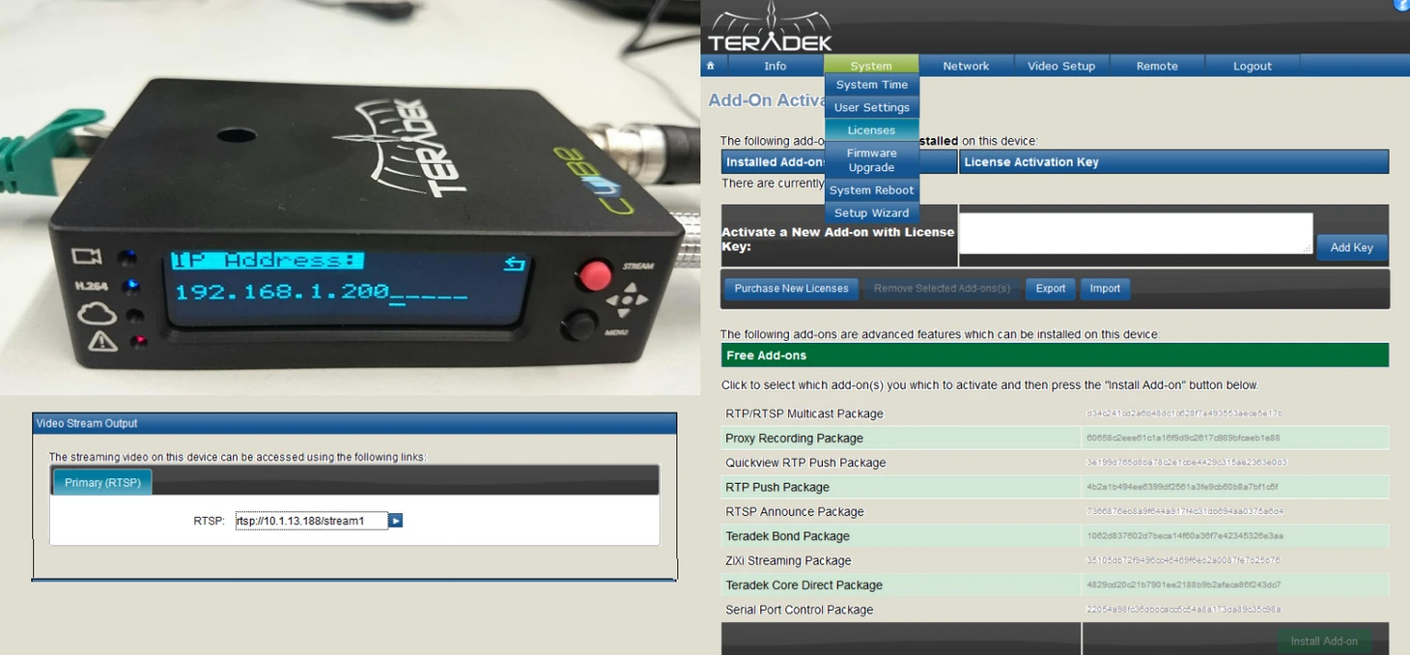Expand the Video Setup menu
The height and width of the screenshot is (655, 1410).
coord(1060,66)
